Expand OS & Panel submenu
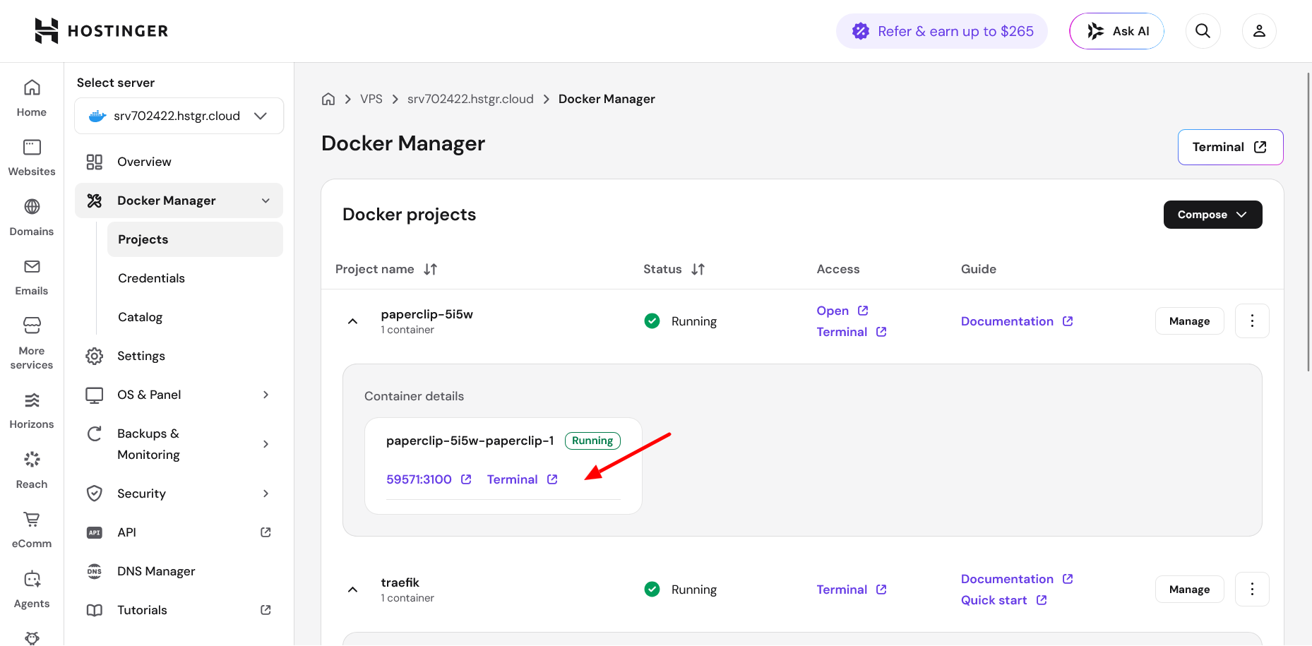The image size is (1312, 646). click(x=266, y=395)
